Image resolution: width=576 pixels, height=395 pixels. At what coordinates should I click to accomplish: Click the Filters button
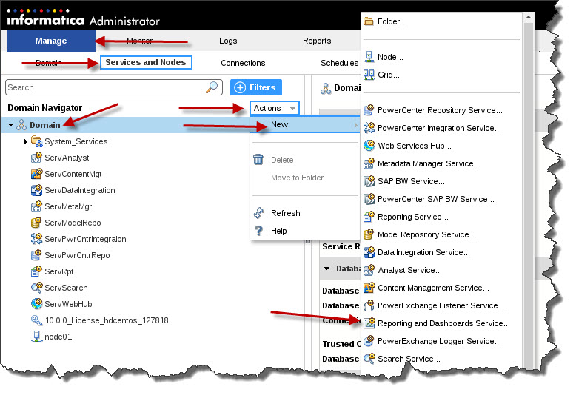point(256,87)
